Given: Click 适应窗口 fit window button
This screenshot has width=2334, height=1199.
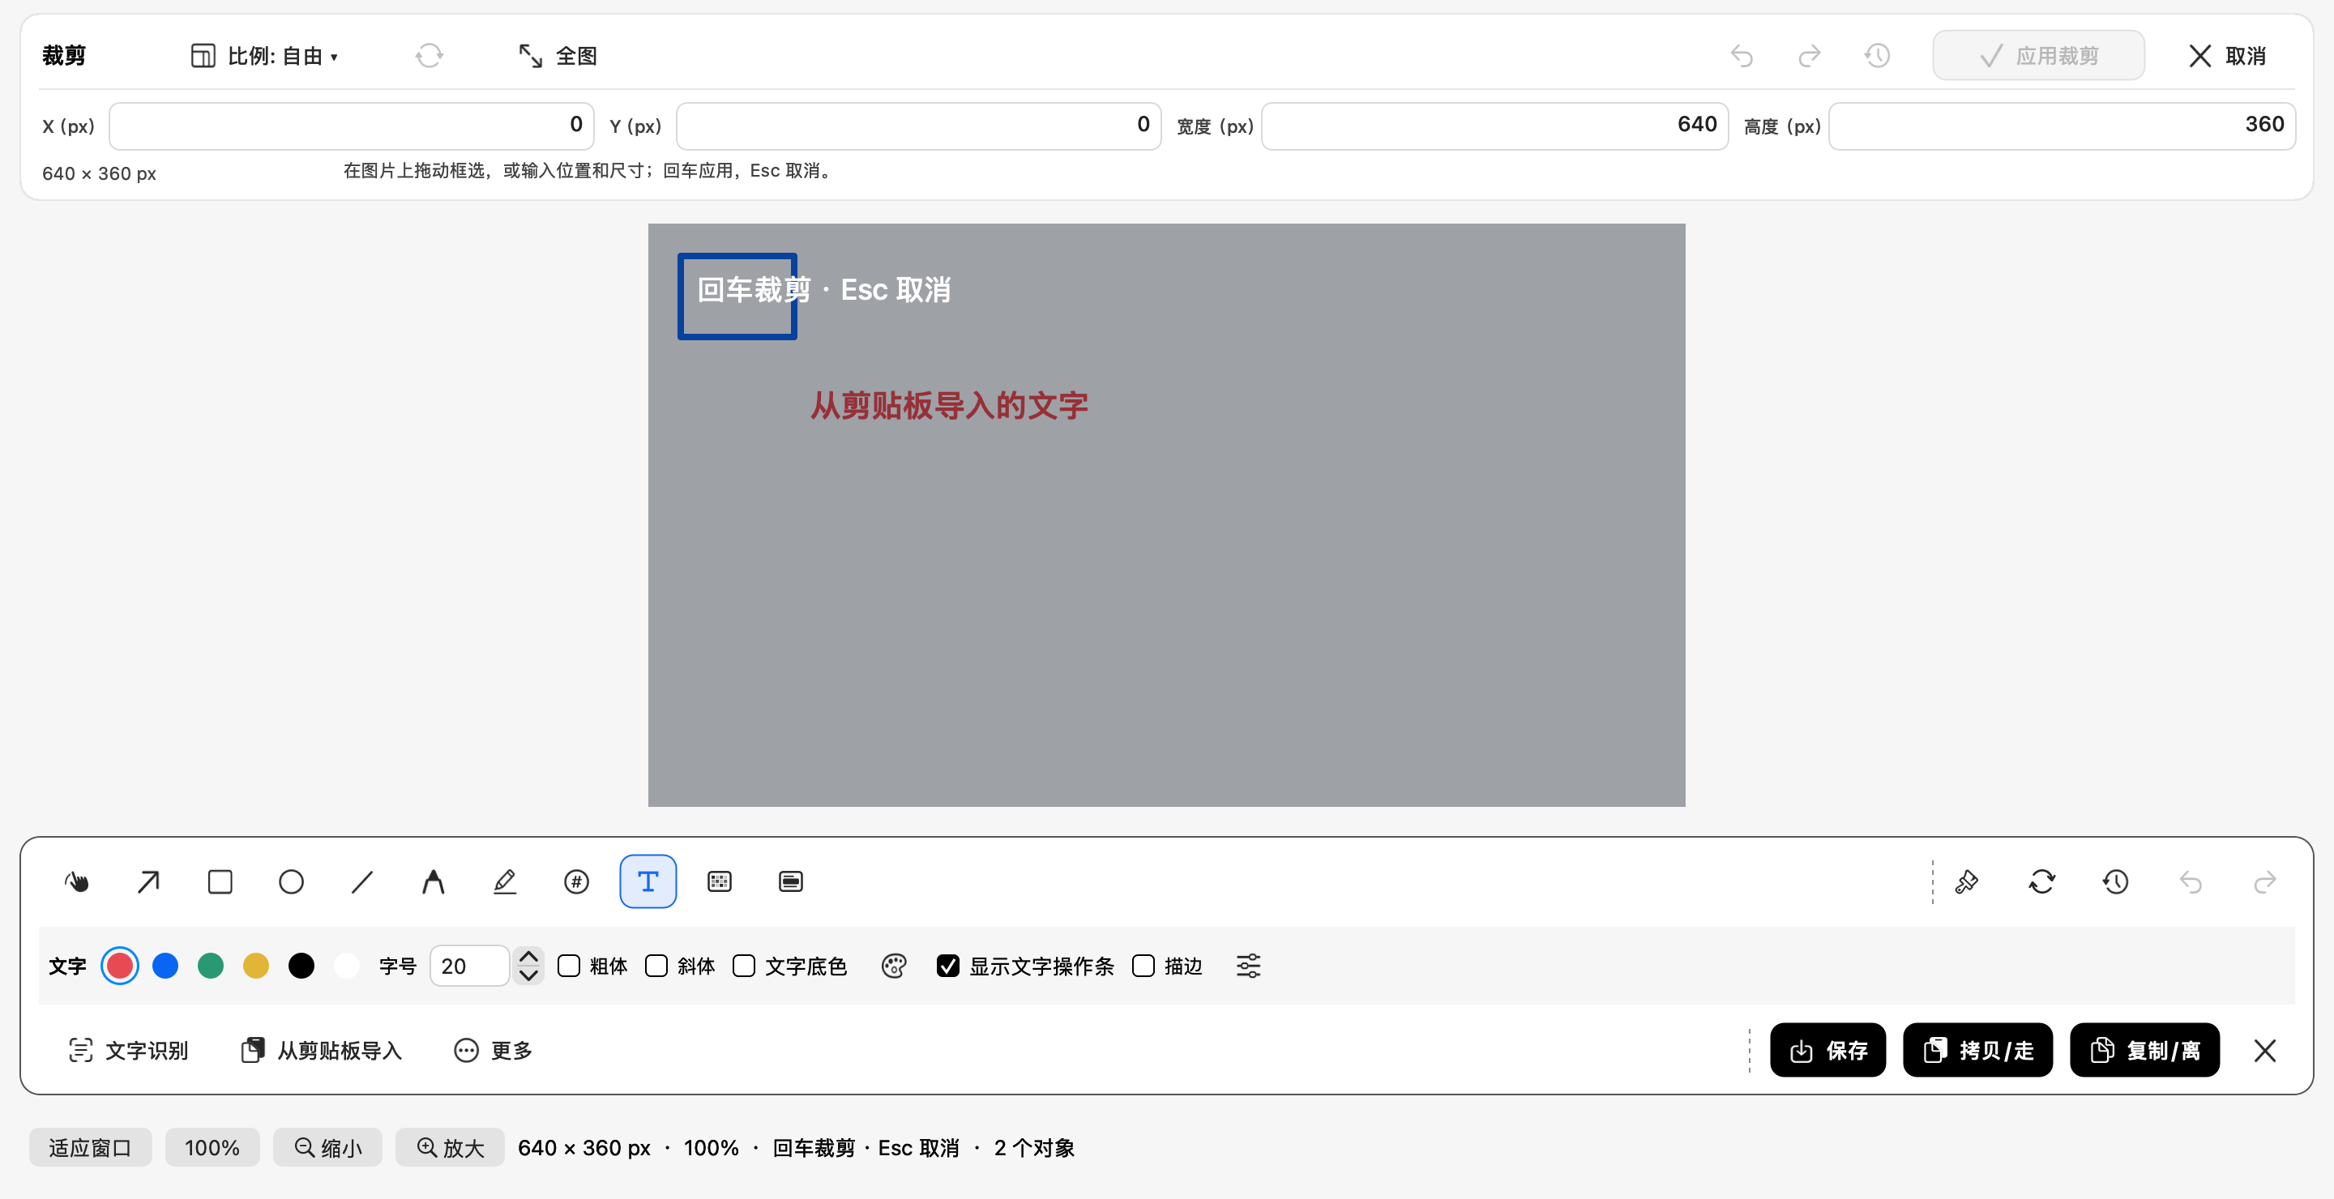Looking at the screenshot, I should pyautogui.click(x=90, y=1148).
